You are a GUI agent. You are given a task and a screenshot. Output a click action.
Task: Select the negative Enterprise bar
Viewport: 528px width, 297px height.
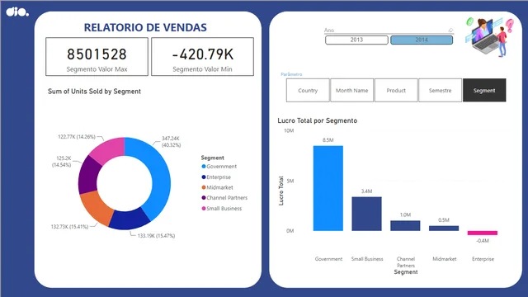pyautogui.click(x=483, y=233)
